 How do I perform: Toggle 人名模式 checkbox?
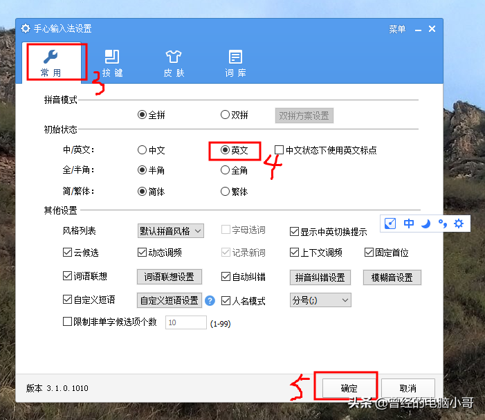click(243, 300)
